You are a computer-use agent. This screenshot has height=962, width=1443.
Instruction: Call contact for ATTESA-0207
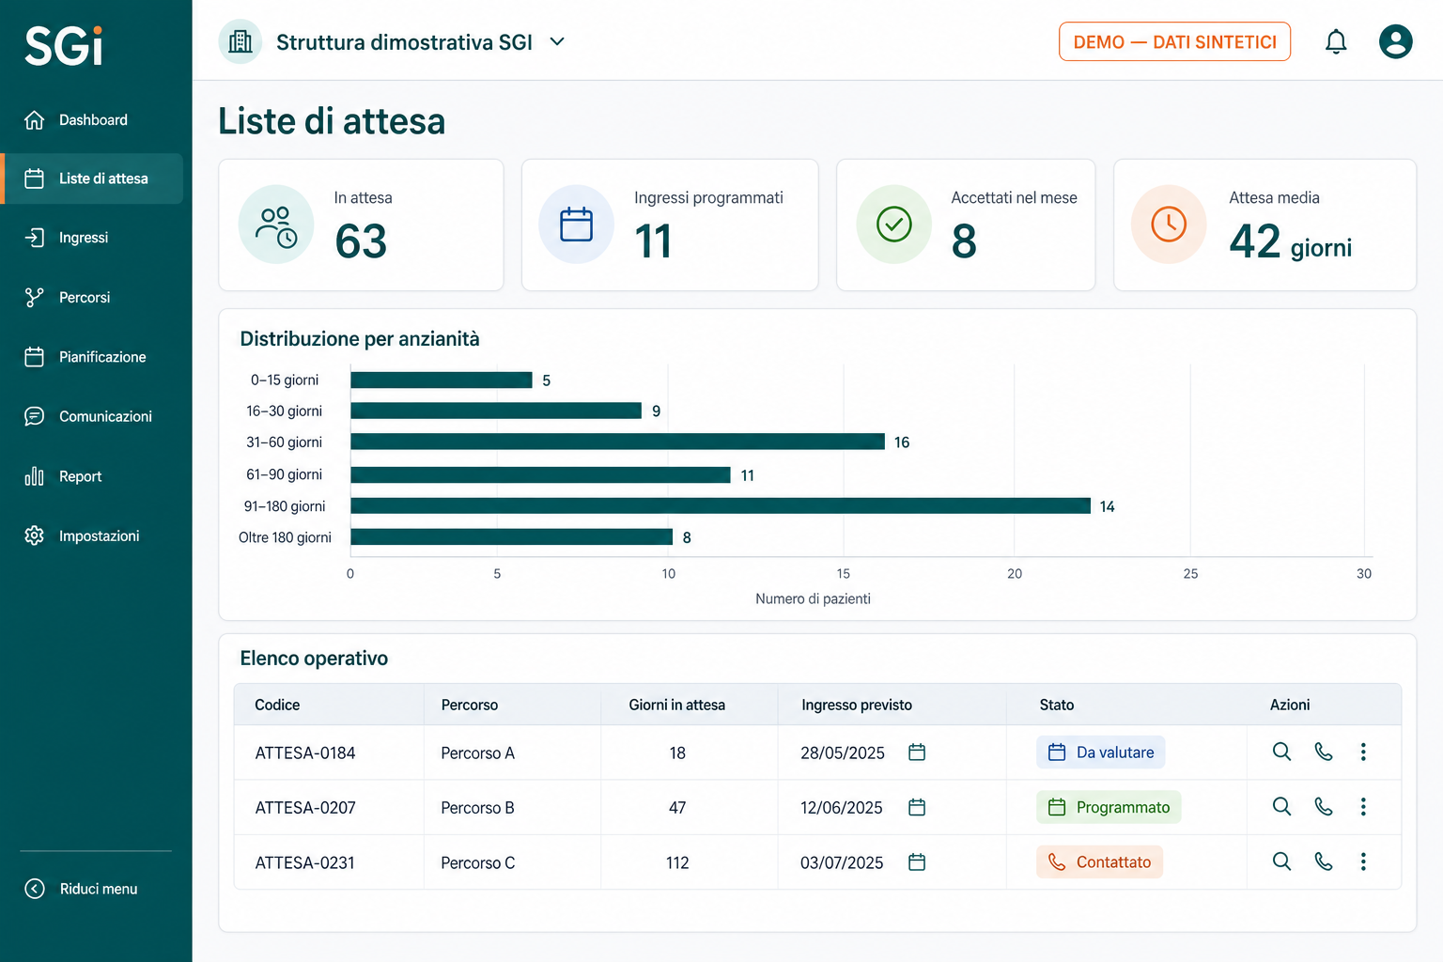pyautogui.click(x=1324, y=807)
